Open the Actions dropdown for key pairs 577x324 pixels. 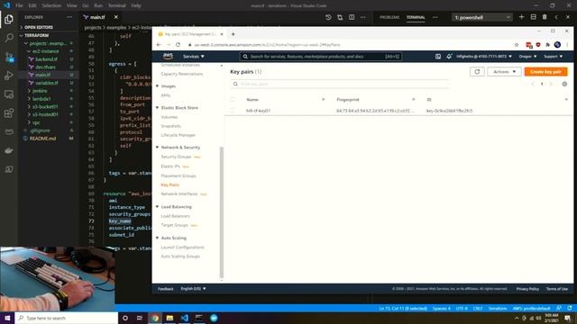pyautogui.click(x=504, y=72)
